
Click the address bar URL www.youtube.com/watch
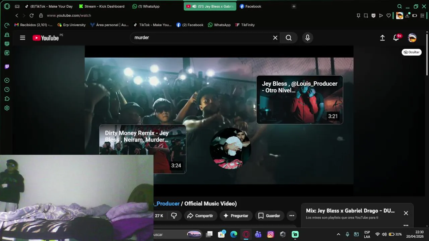(69, 15)
